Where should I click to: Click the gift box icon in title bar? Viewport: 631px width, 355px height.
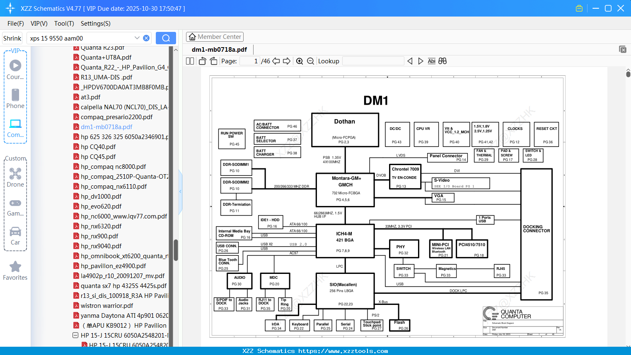(x=579, y=8)
